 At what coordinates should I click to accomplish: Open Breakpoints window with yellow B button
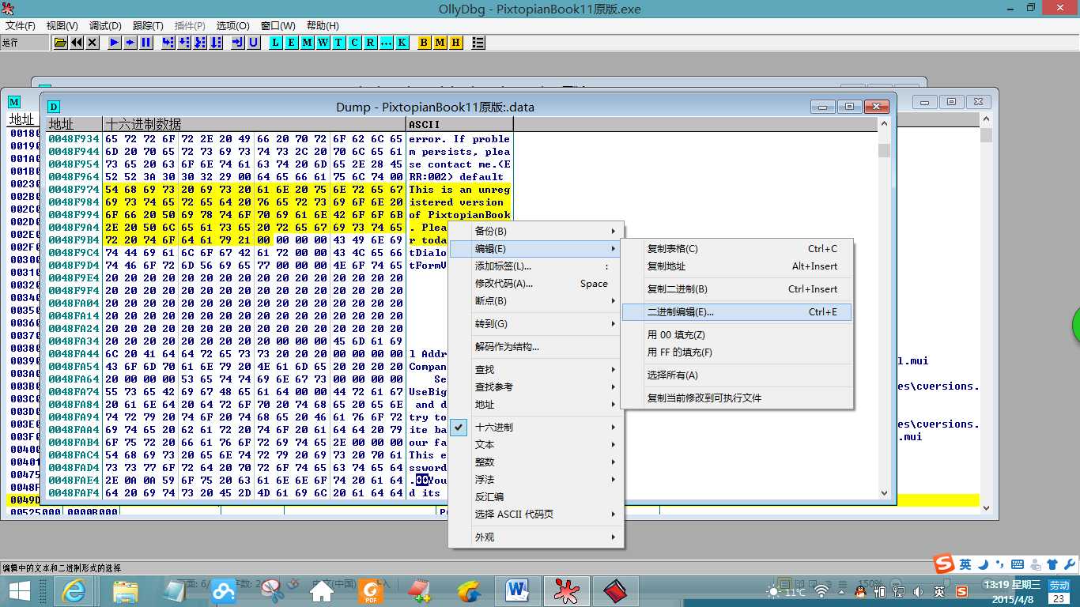[x=424, y=43]
